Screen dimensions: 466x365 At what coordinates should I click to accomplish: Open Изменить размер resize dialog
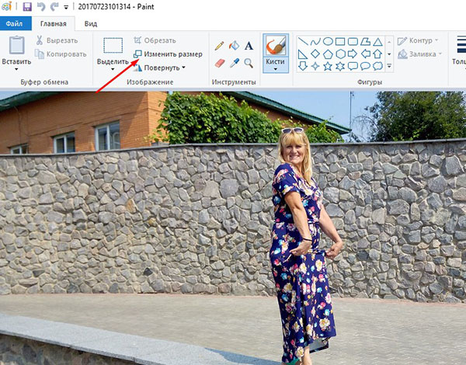coord(168,54)
